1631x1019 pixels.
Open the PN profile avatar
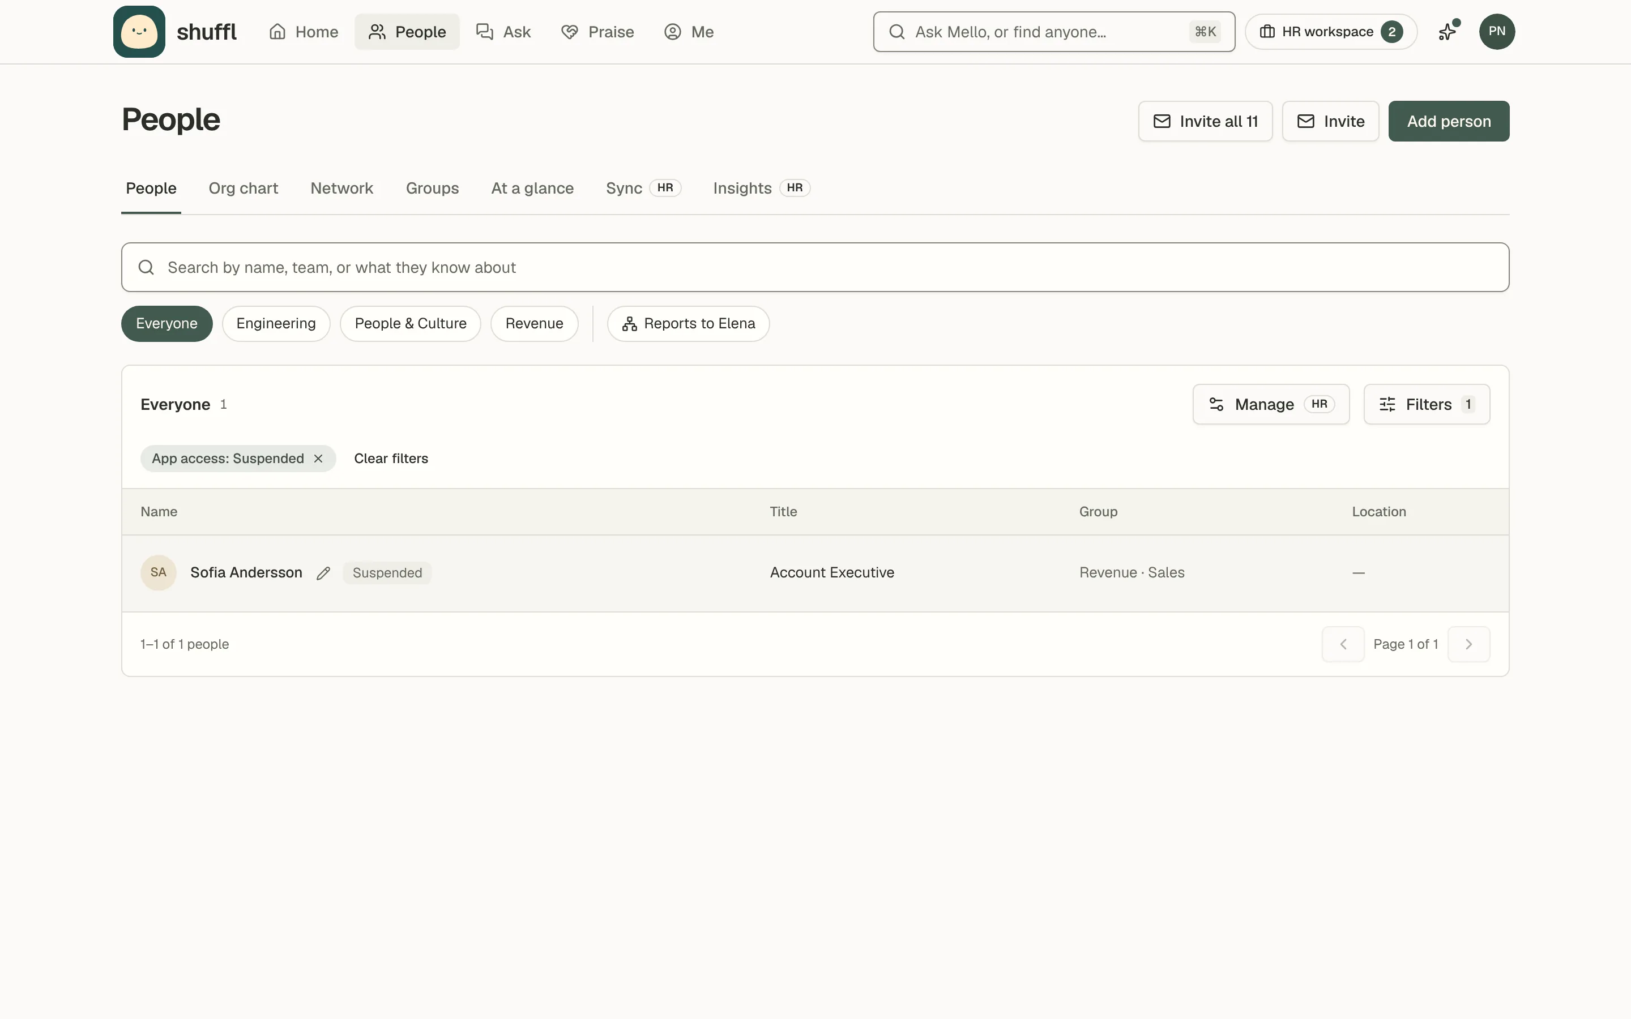click(1496, 32)
